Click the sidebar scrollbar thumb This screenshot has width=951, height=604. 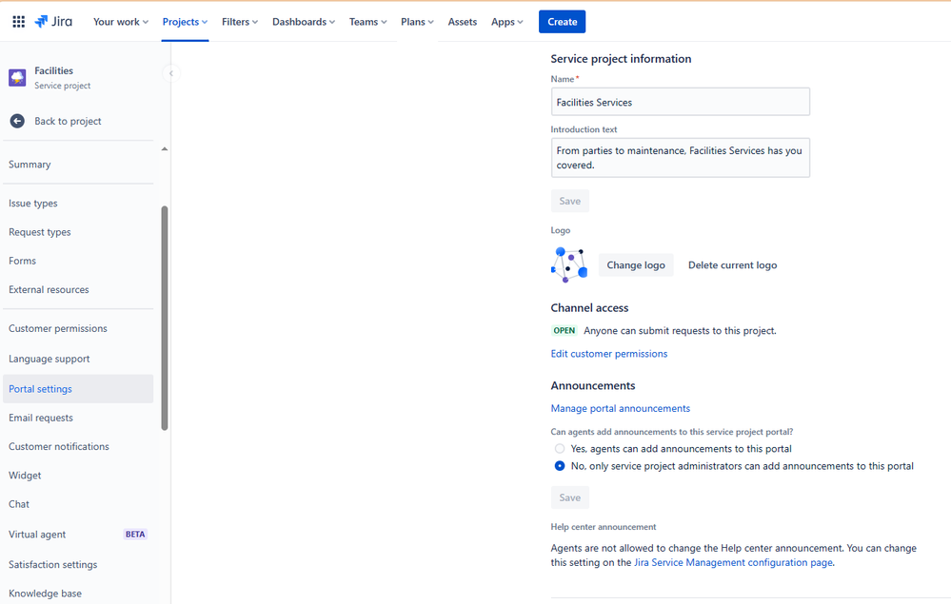(165, 318)
